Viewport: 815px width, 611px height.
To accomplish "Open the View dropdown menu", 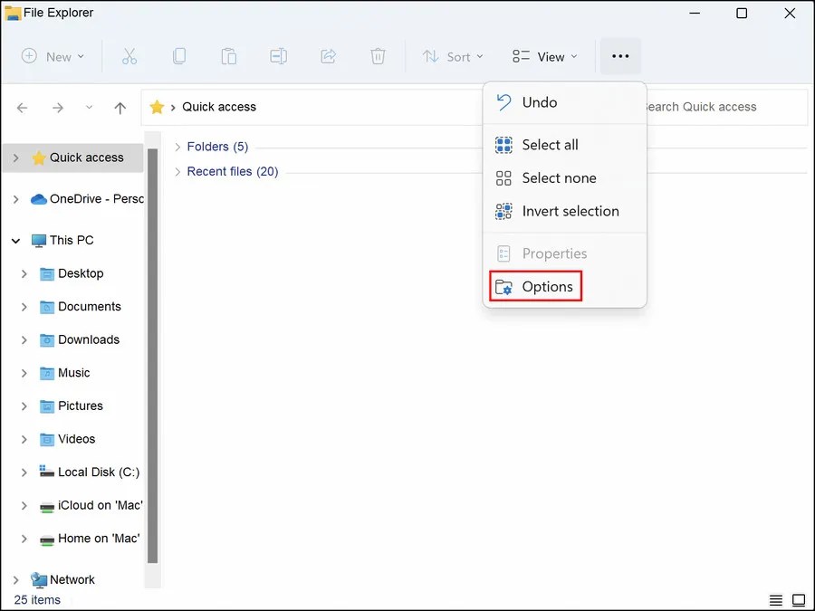I will click(544, 56).
